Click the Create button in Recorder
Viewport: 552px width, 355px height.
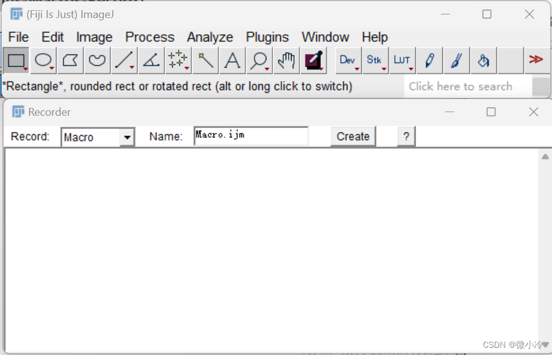[353, 136]
